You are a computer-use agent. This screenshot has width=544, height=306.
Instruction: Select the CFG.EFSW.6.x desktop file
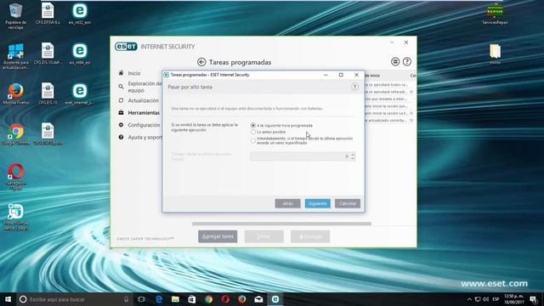coord(48,14)
